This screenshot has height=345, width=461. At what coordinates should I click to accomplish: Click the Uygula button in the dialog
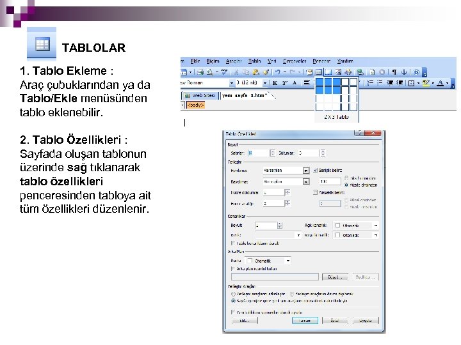pos(366,320)
